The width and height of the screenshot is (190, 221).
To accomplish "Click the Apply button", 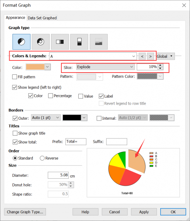I will coord(144,212).
